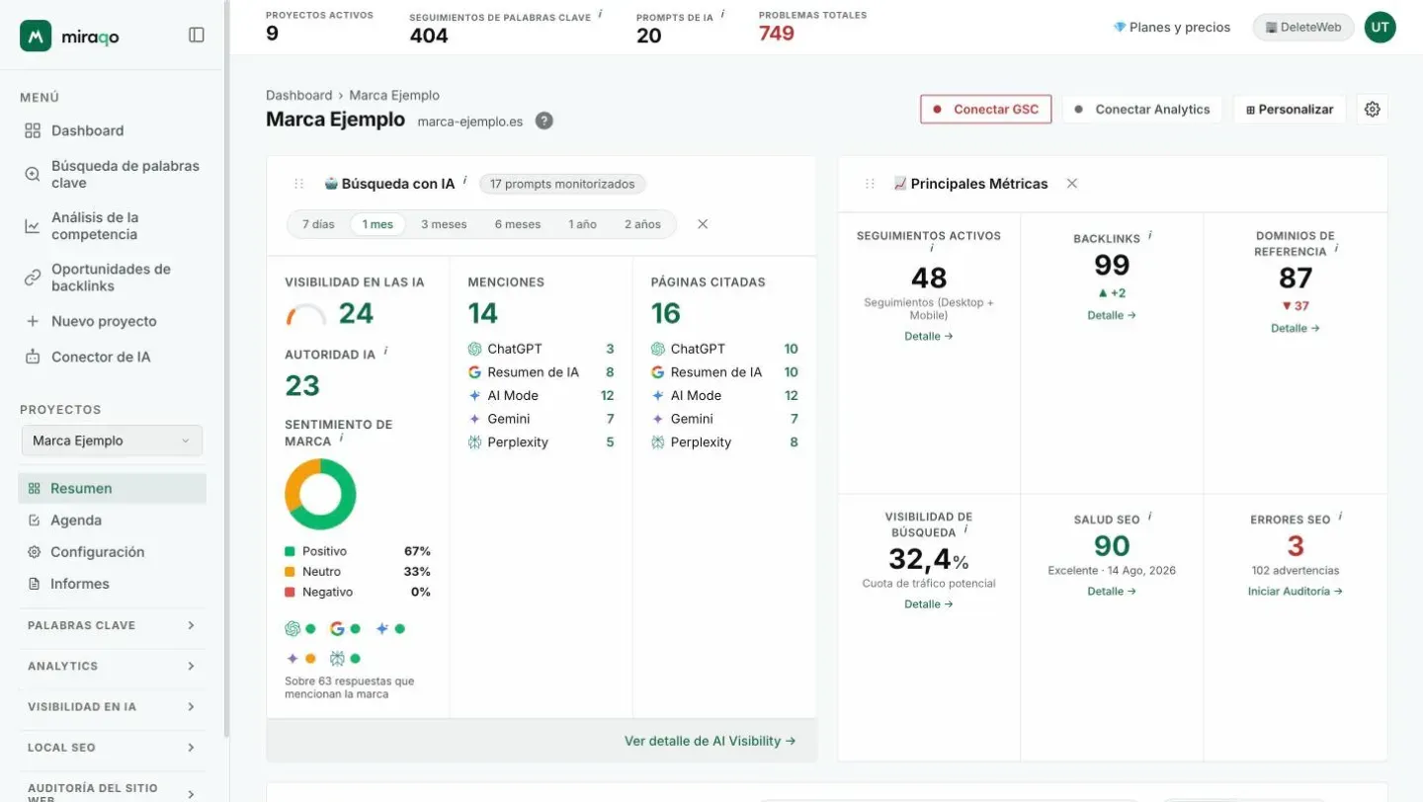The width and height of the screenshot is (1423, 802).
Task: Expand the LOCAL SEO section
Action: point(112,747)
